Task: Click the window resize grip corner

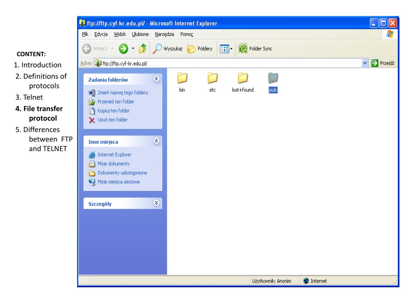Action: pyautogui.click(x=395, y=282)
